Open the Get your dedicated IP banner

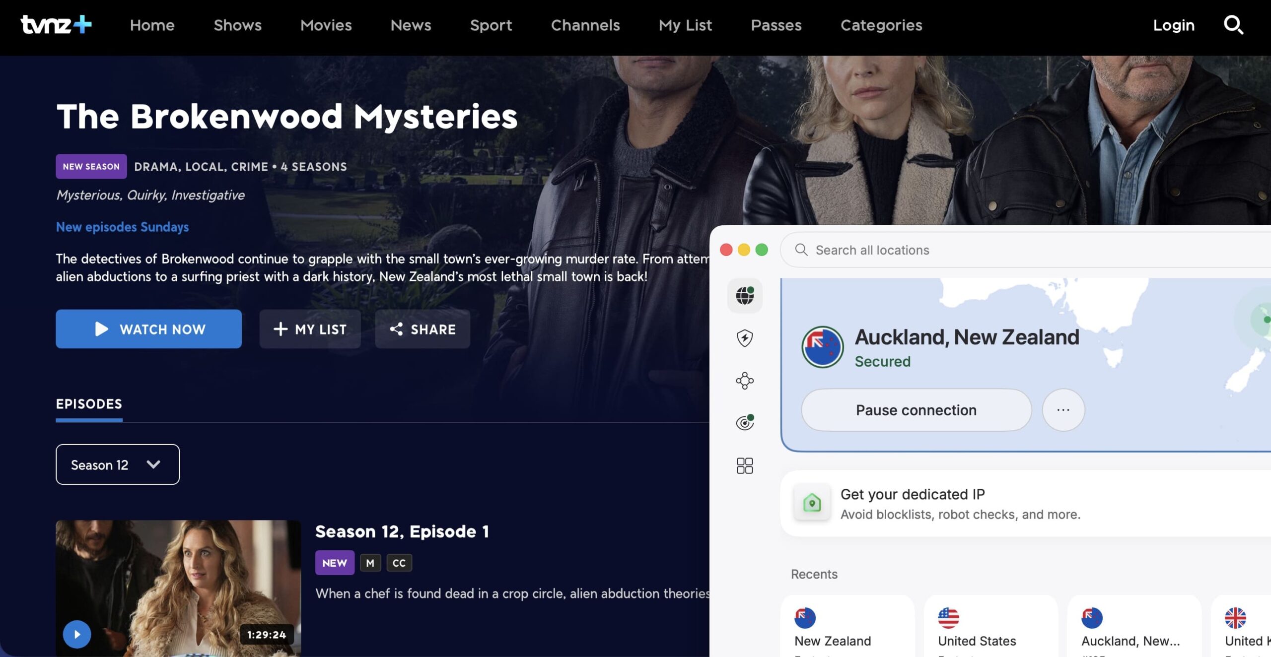click(x=1026, y=503)
